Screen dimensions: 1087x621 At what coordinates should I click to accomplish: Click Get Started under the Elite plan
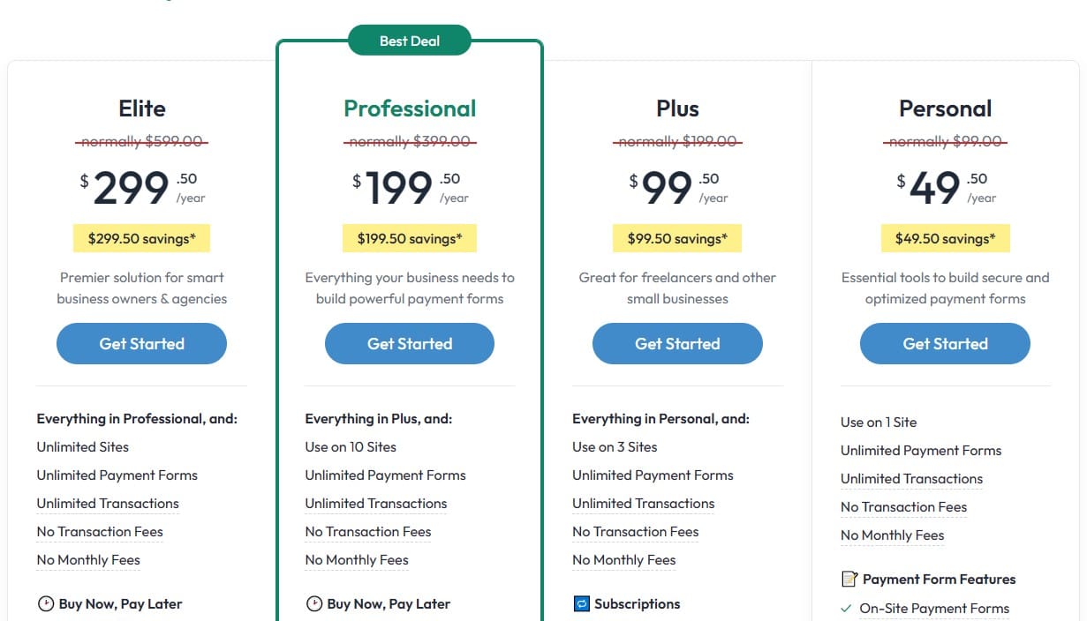pyautogui.click(x=141, y=343)
